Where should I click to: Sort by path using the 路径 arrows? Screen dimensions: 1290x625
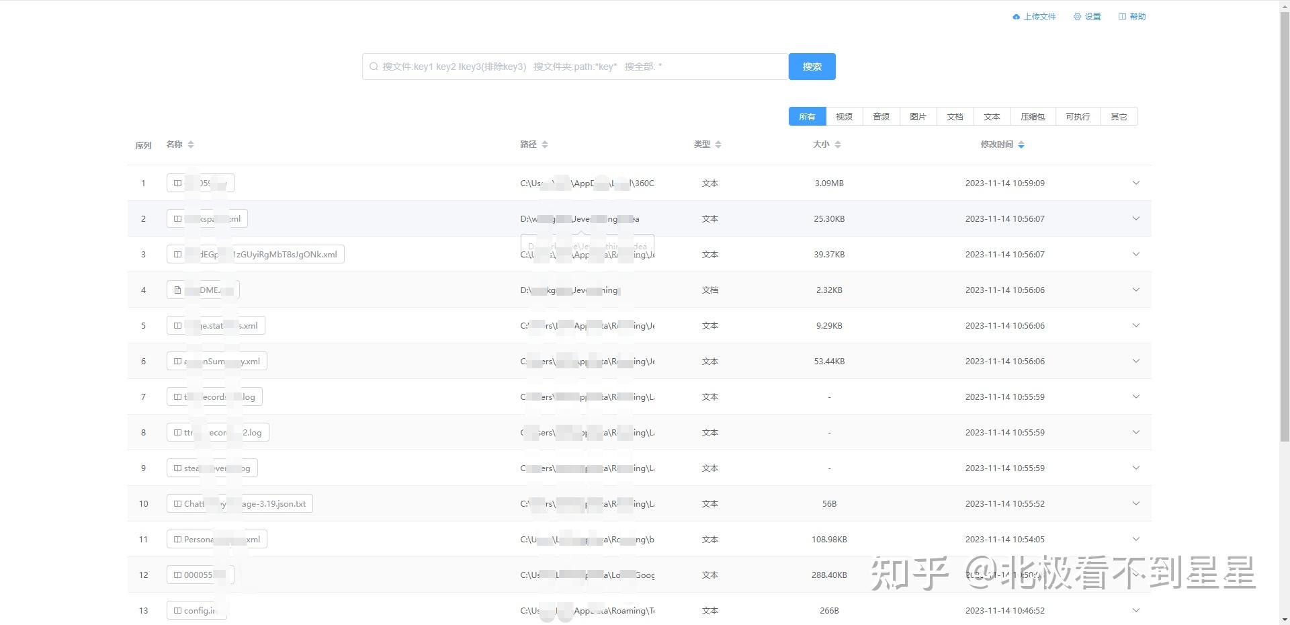pyautogui.click(x=545, y=144)
